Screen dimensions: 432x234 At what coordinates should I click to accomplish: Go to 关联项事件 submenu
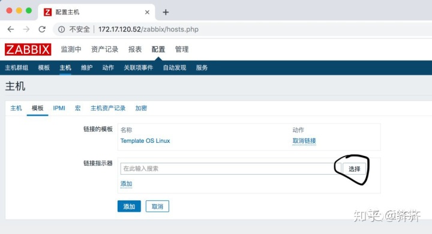point(139,68)
